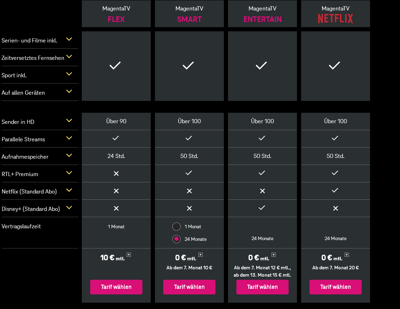Choose the MagentaTV Smart tariff button
The height and width of the screenshot is (309, 400).
(x=189, y=287)
